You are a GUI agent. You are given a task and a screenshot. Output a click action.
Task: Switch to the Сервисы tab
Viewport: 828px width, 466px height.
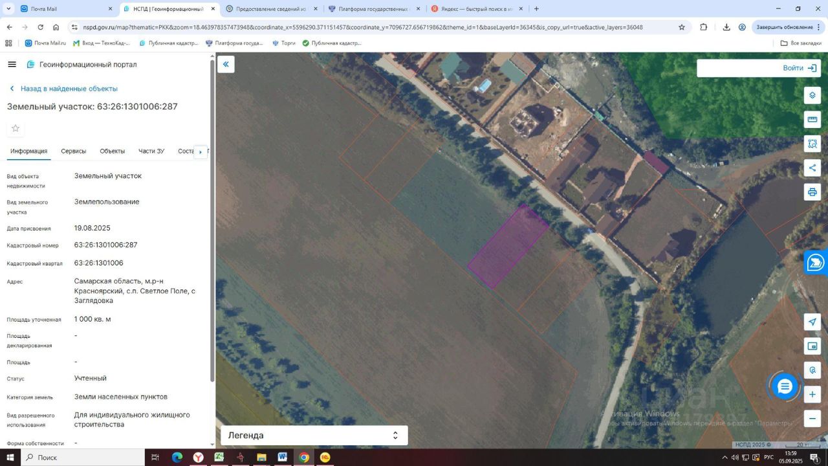point(74,151)
